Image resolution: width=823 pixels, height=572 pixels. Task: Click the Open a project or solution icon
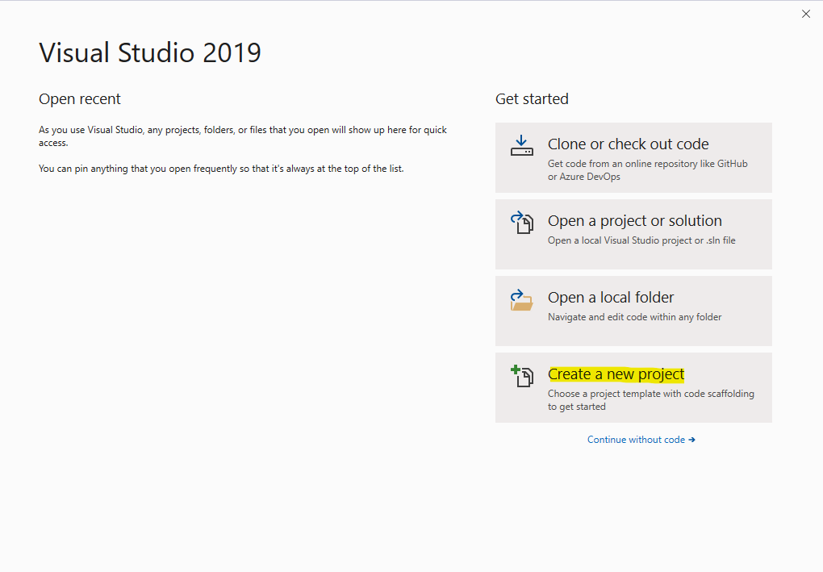[x=522, y=222]
